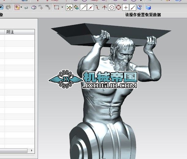Click the rotating-arrows snap icon after Enable Snap Point
This screenshot has width=187, height=159.
click(76, 7)
